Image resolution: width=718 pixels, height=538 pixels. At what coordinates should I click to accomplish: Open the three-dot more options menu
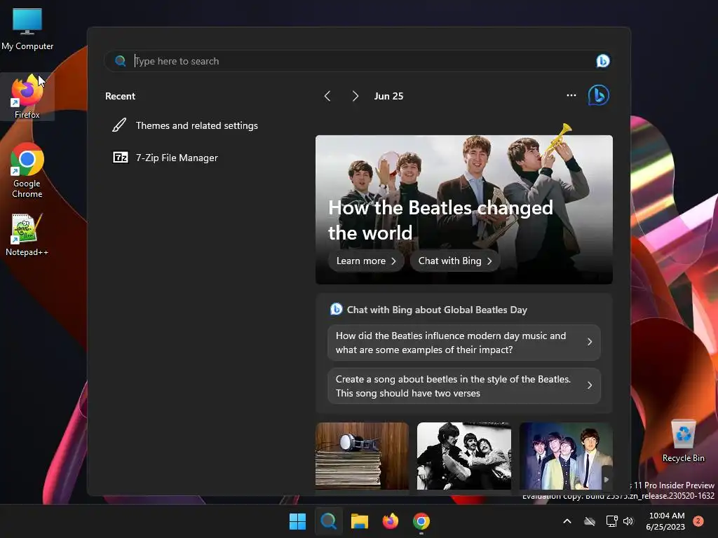[571, 95]
